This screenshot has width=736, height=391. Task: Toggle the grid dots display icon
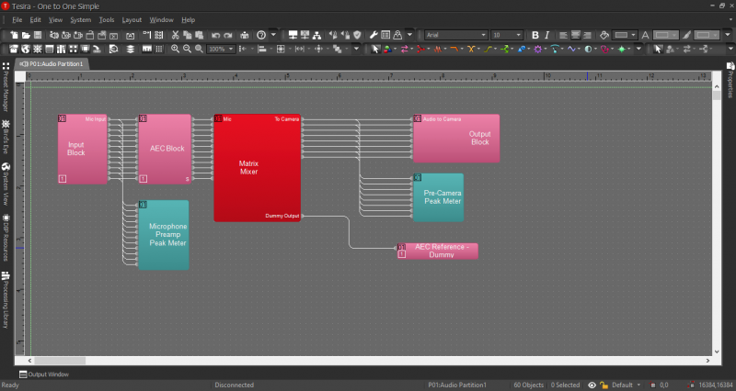pos(159,49)
